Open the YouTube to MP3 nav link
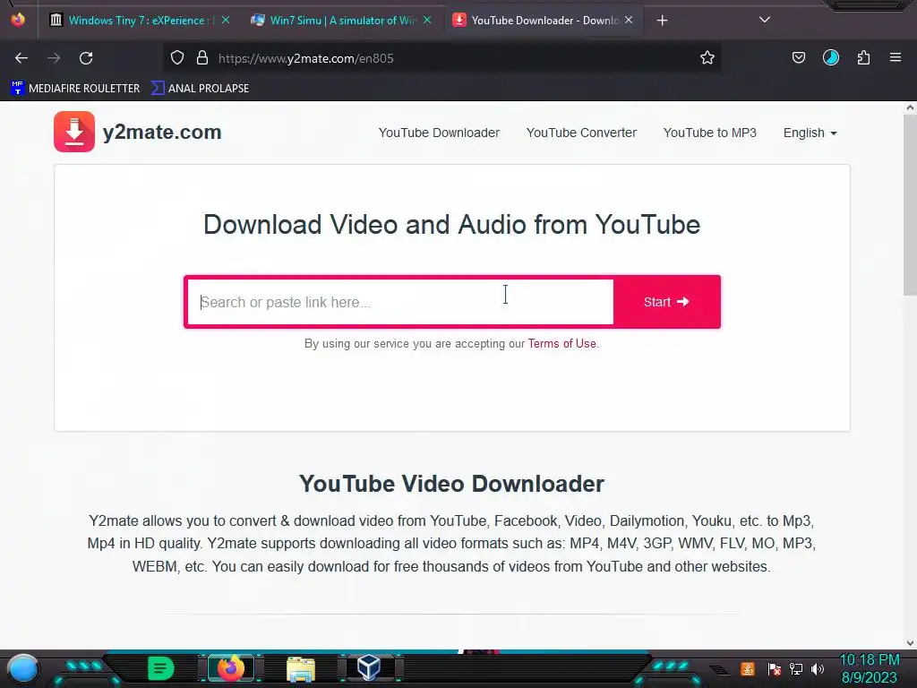Image resolution: width=917 pixels, height=688 pixels. (710, 133)
